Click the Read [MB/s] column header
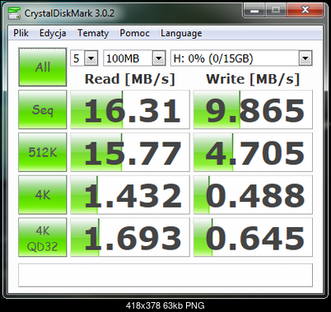The width and height of the screenshot is (331, 312). [x=130, y=79]
